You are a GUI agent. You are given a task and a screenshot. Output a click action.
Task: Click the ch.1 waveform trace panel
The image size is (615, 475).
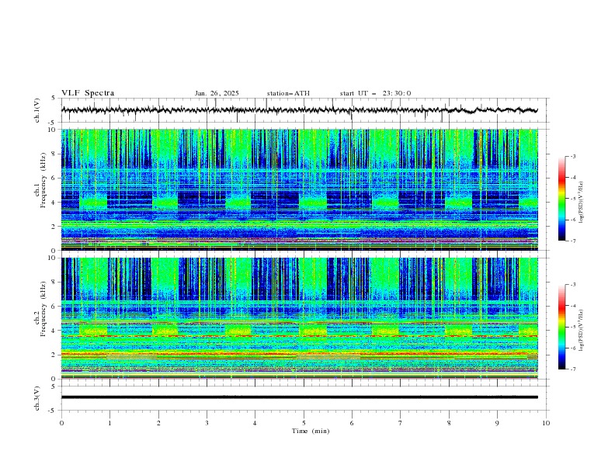click(x=304, y=110)
